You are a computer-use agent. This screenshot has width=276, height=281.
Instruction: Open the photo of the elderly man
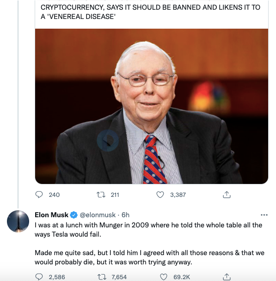coord(152,106)
